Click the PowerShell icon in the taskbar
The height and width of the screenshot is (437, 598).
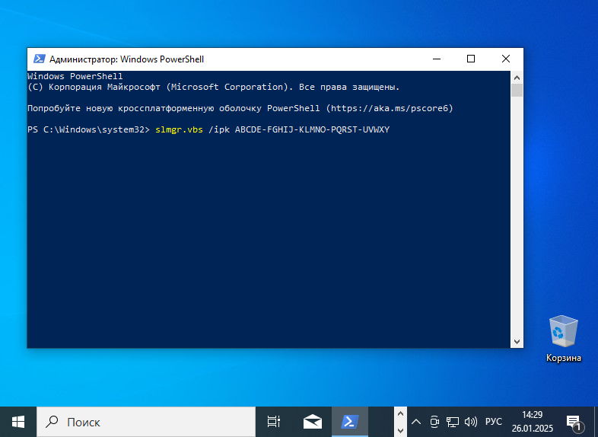point(350,421)
